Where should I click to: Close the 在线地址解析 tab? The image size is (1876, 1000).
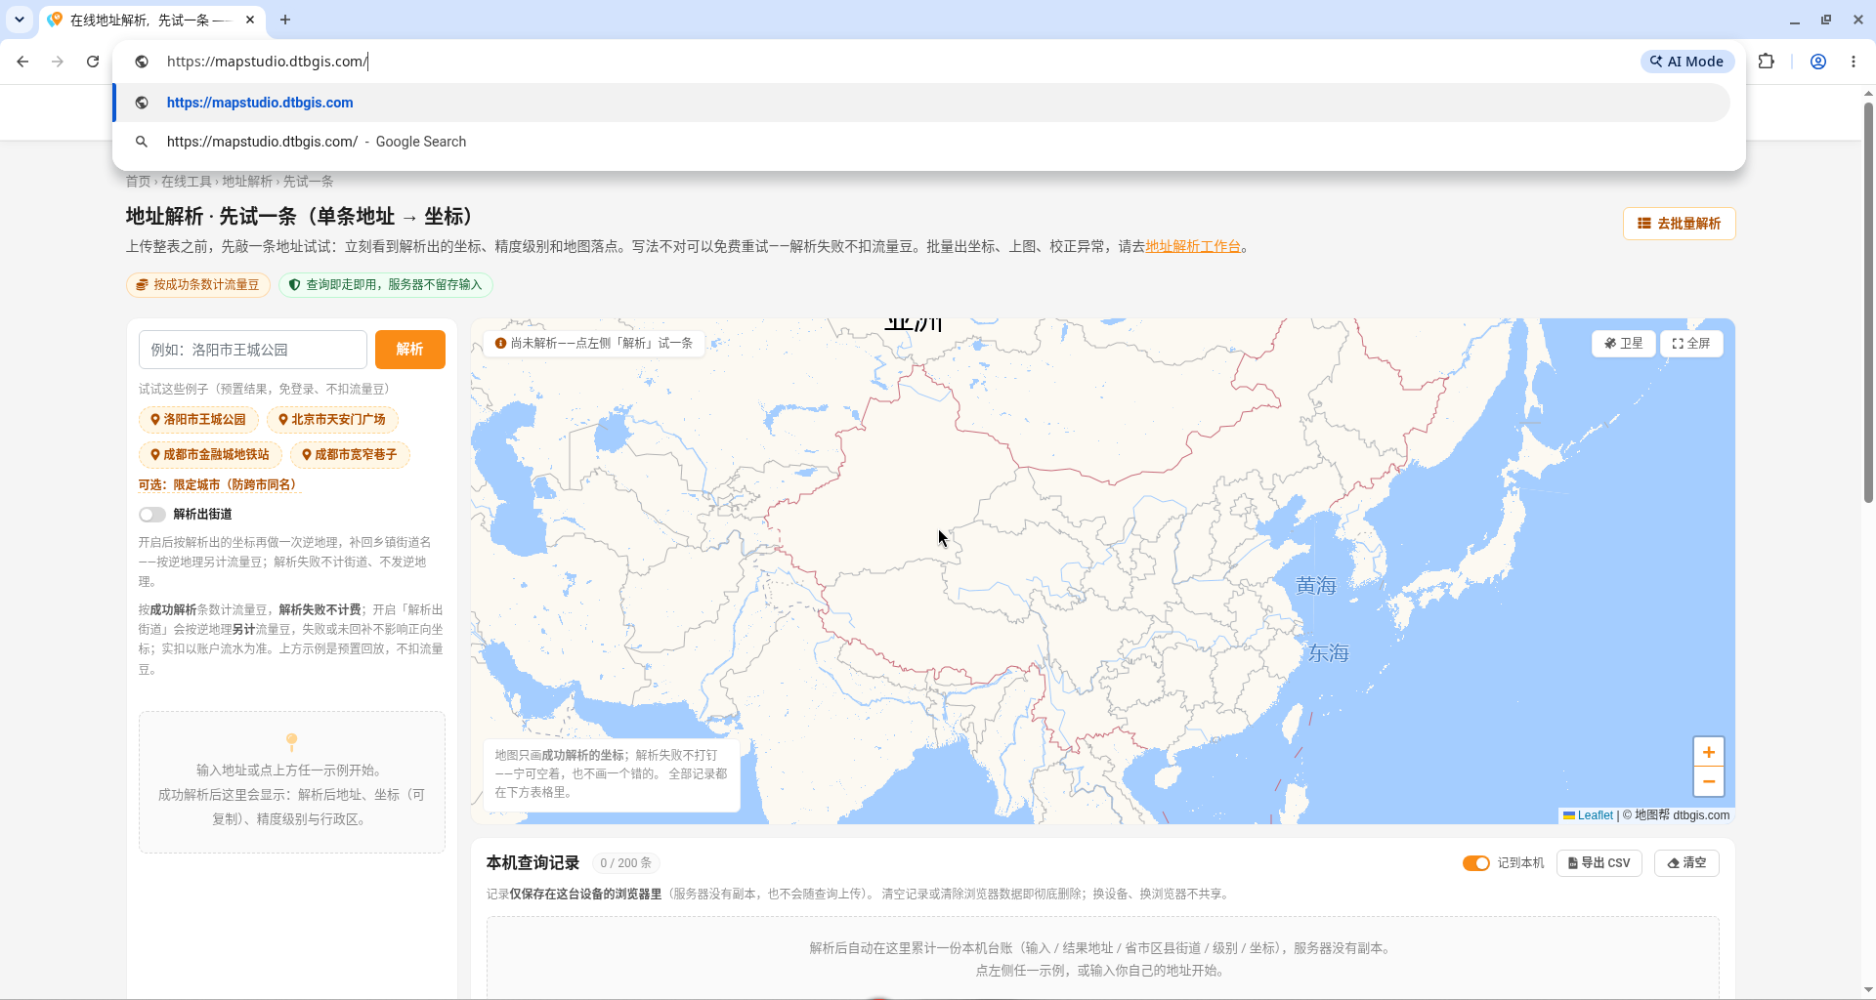coord(250,20)
